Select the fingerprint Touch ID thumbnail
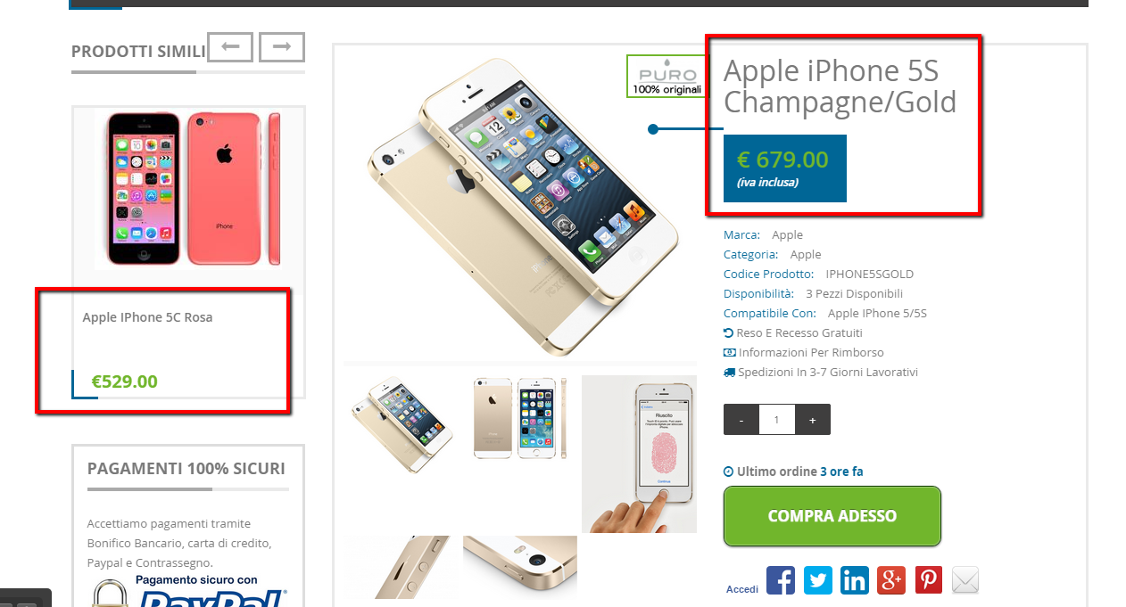Viewport: 1126px width, 607px height. pos(639,454)
